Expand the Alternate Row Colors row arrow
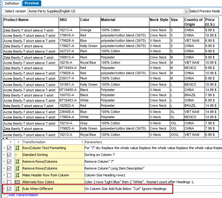222x198 pixels. 4,182
